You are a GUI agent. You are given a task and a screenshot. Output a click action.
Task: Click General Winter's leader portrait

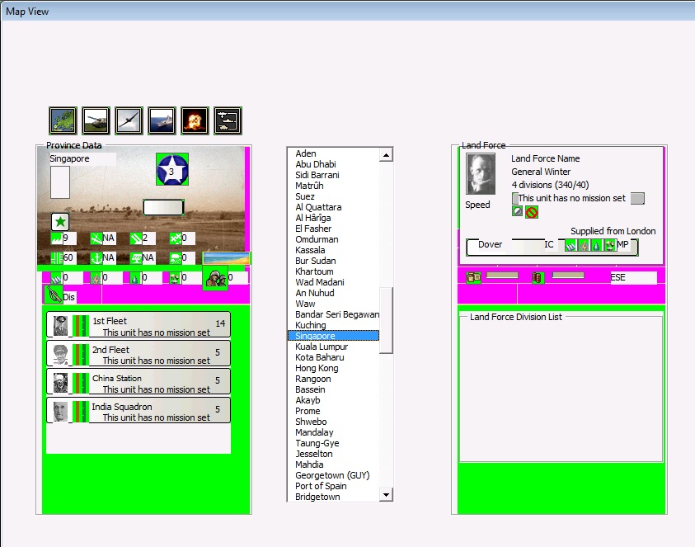pos(481,174)
